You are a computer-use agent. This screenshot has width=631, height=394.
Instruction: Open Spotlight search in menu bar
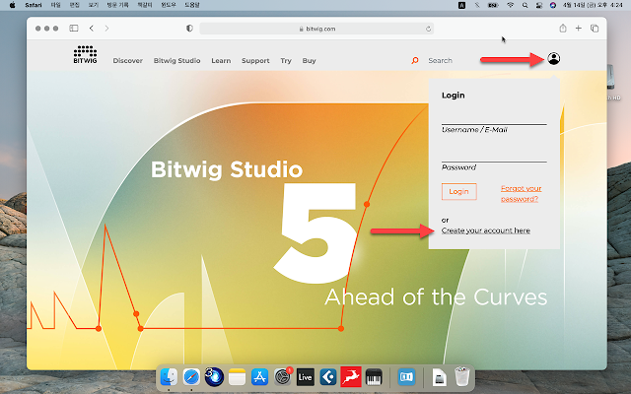(x=525, y=5)
